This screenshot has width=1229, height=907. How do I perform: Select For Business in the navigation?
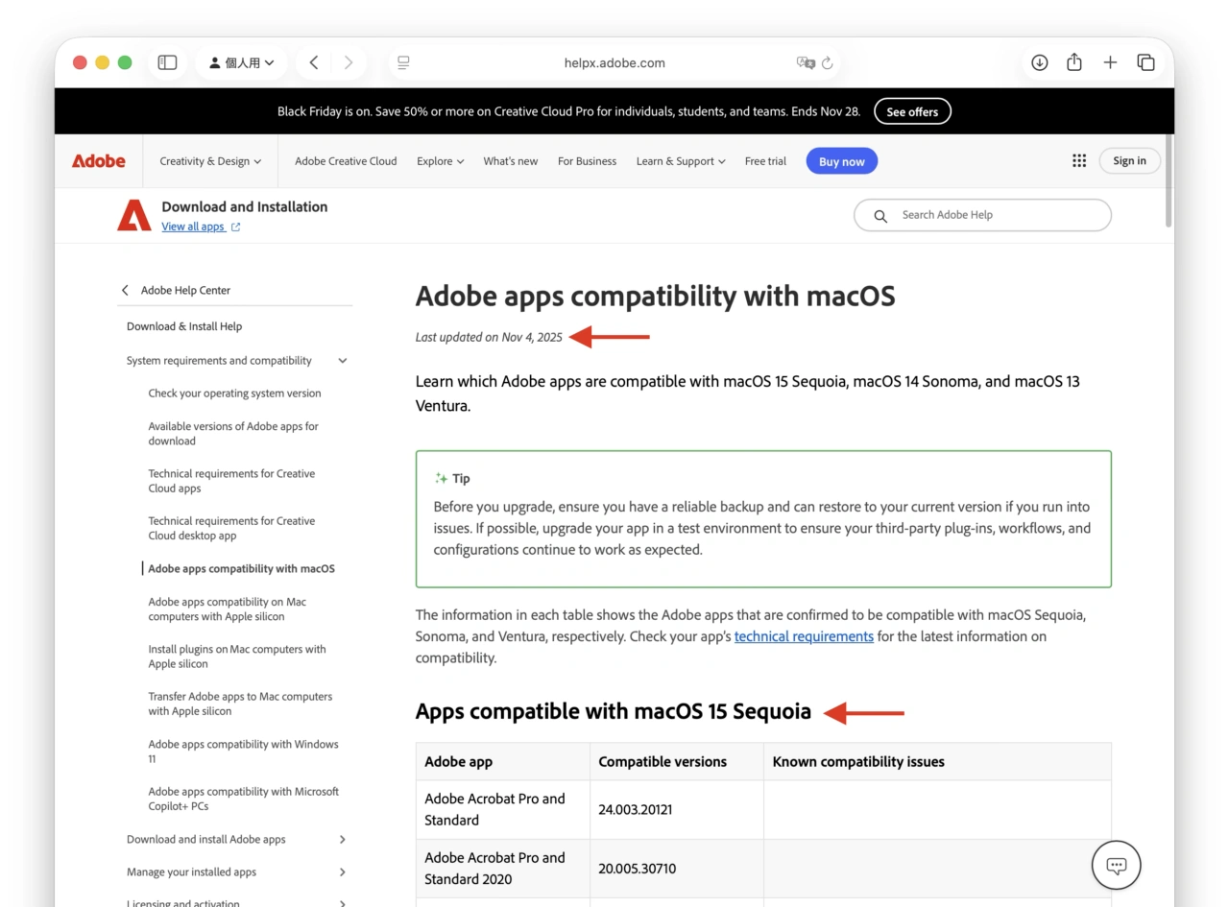coord(587,160)
